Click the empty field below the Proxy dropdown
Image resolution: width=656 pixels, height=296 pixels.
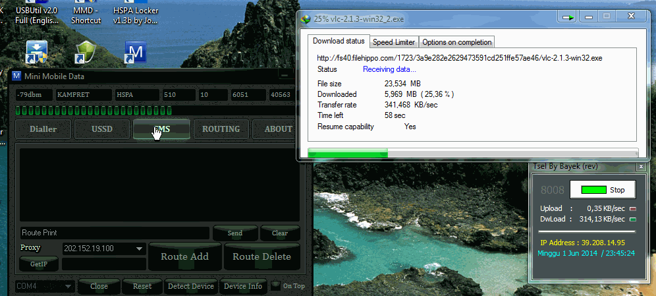[x=104, y=264]
